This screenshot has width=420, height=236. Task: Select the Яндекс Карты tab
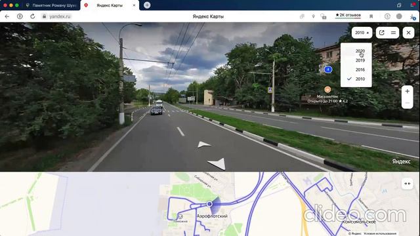click(x=110, y=5)
